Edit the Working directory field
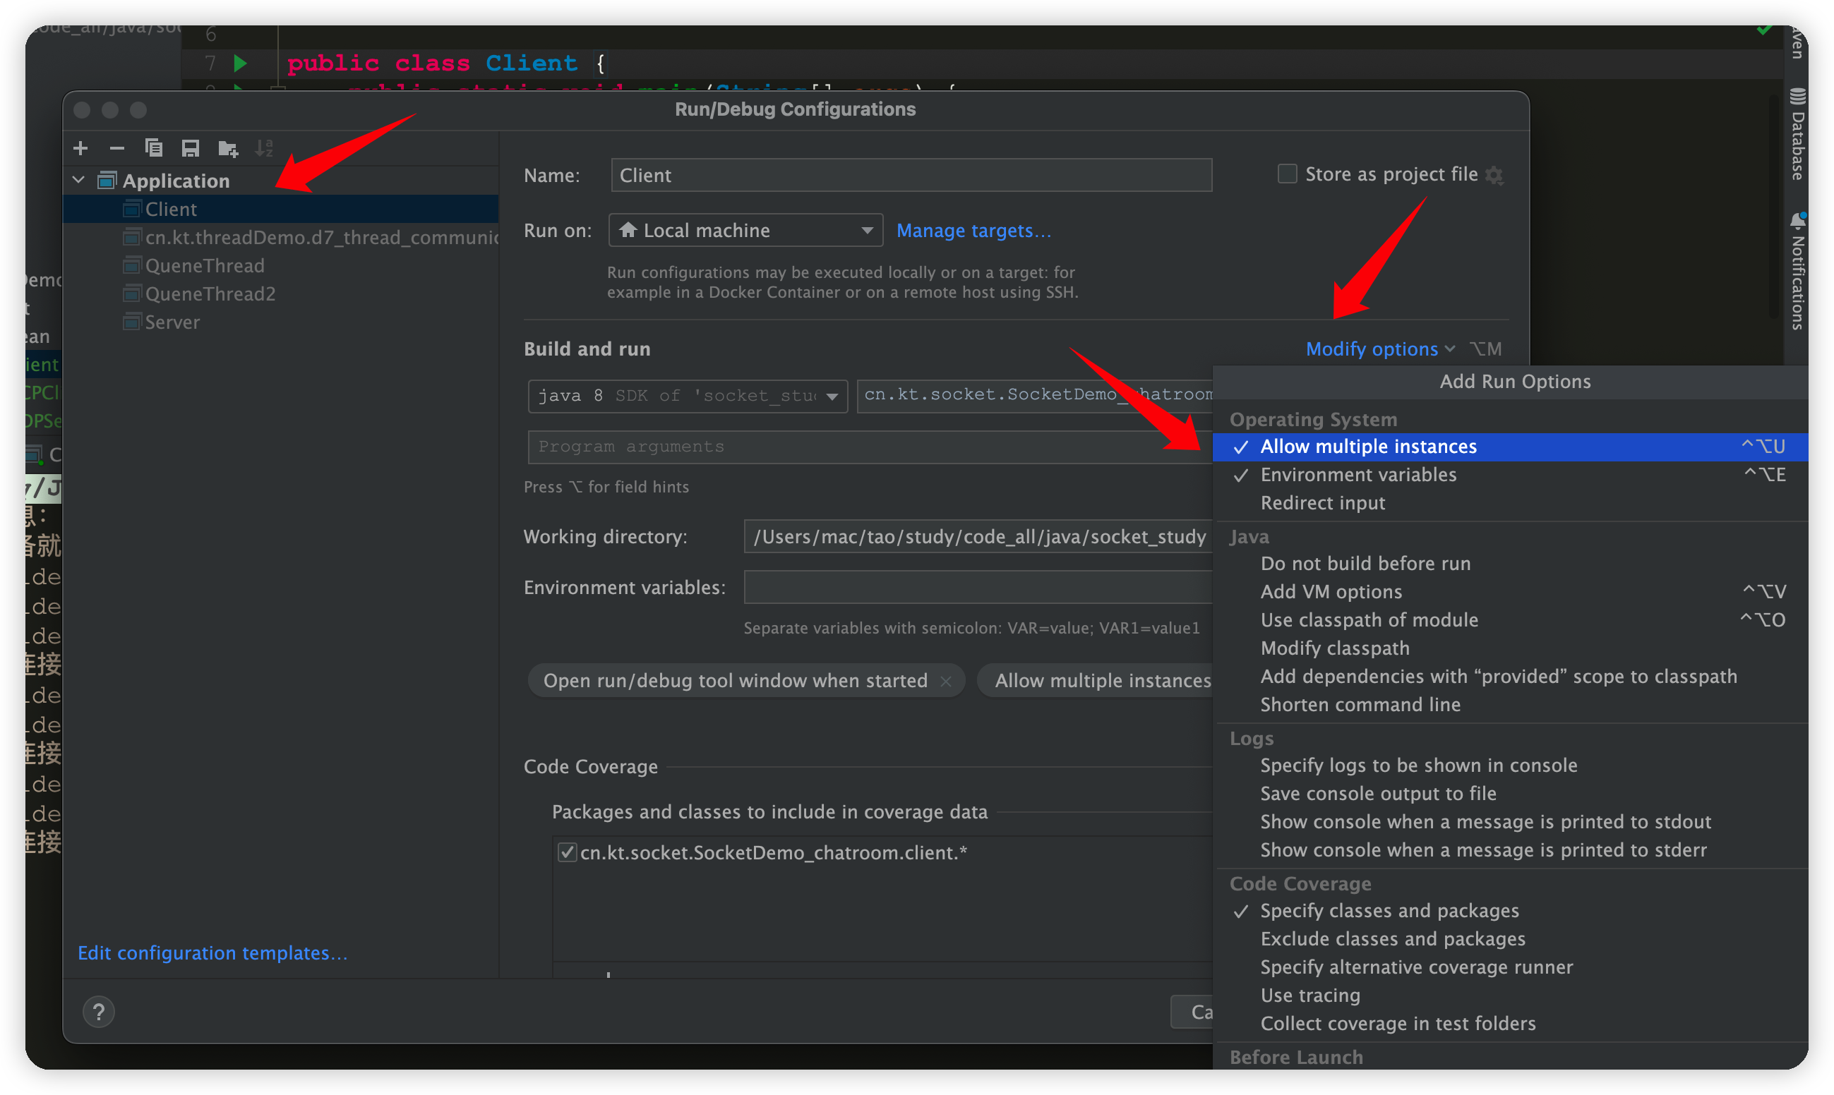 [x=978, y=537]
